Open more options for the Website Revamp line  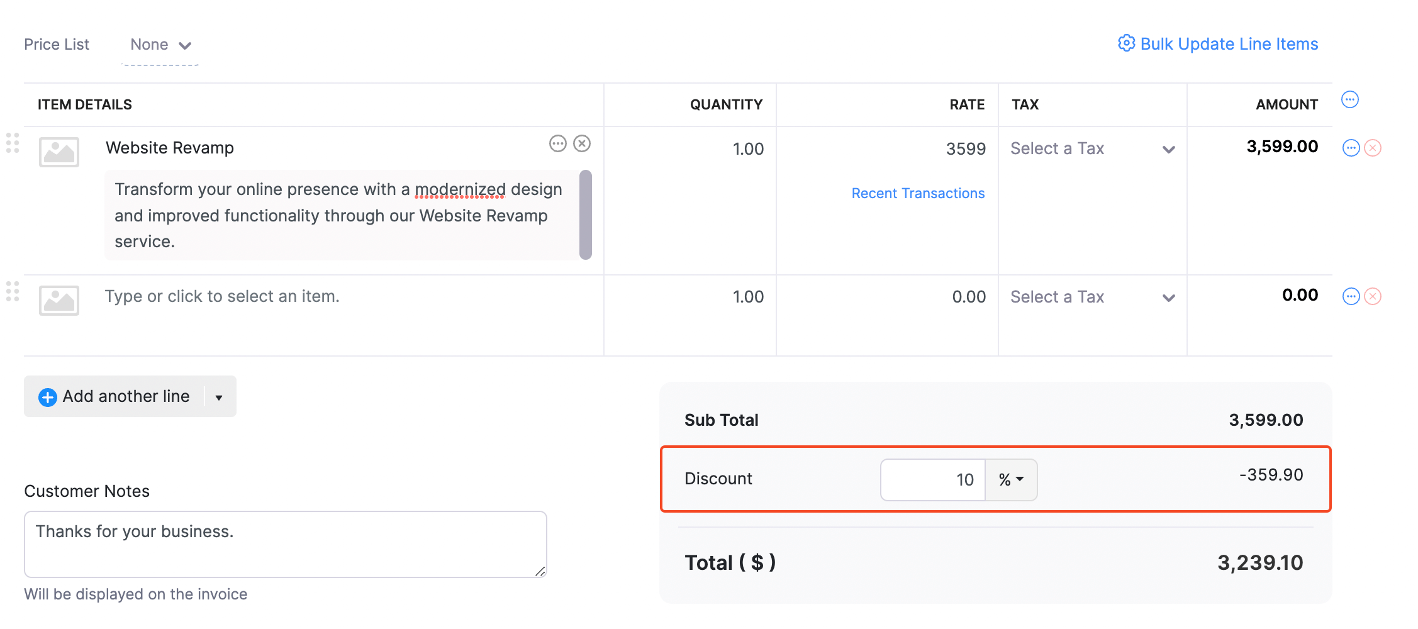[x=558, y=143]
